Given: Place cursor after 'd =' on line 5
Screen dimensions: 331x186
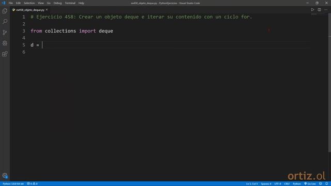Looking at the screenshot, I should click(42, 45).
